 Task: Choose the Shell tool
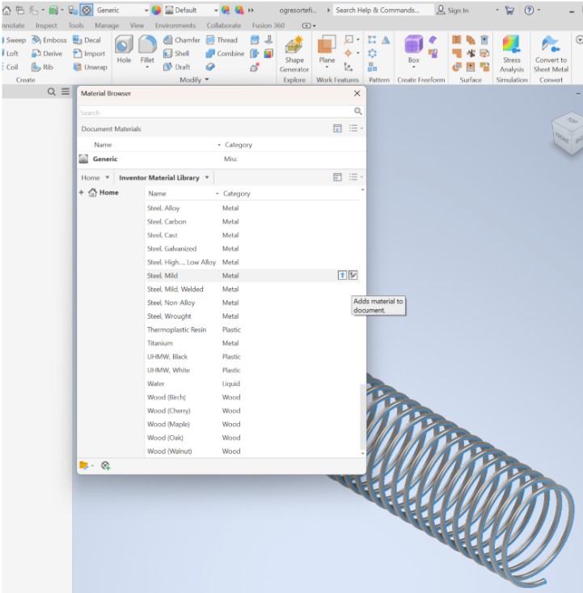coord(176,53)
